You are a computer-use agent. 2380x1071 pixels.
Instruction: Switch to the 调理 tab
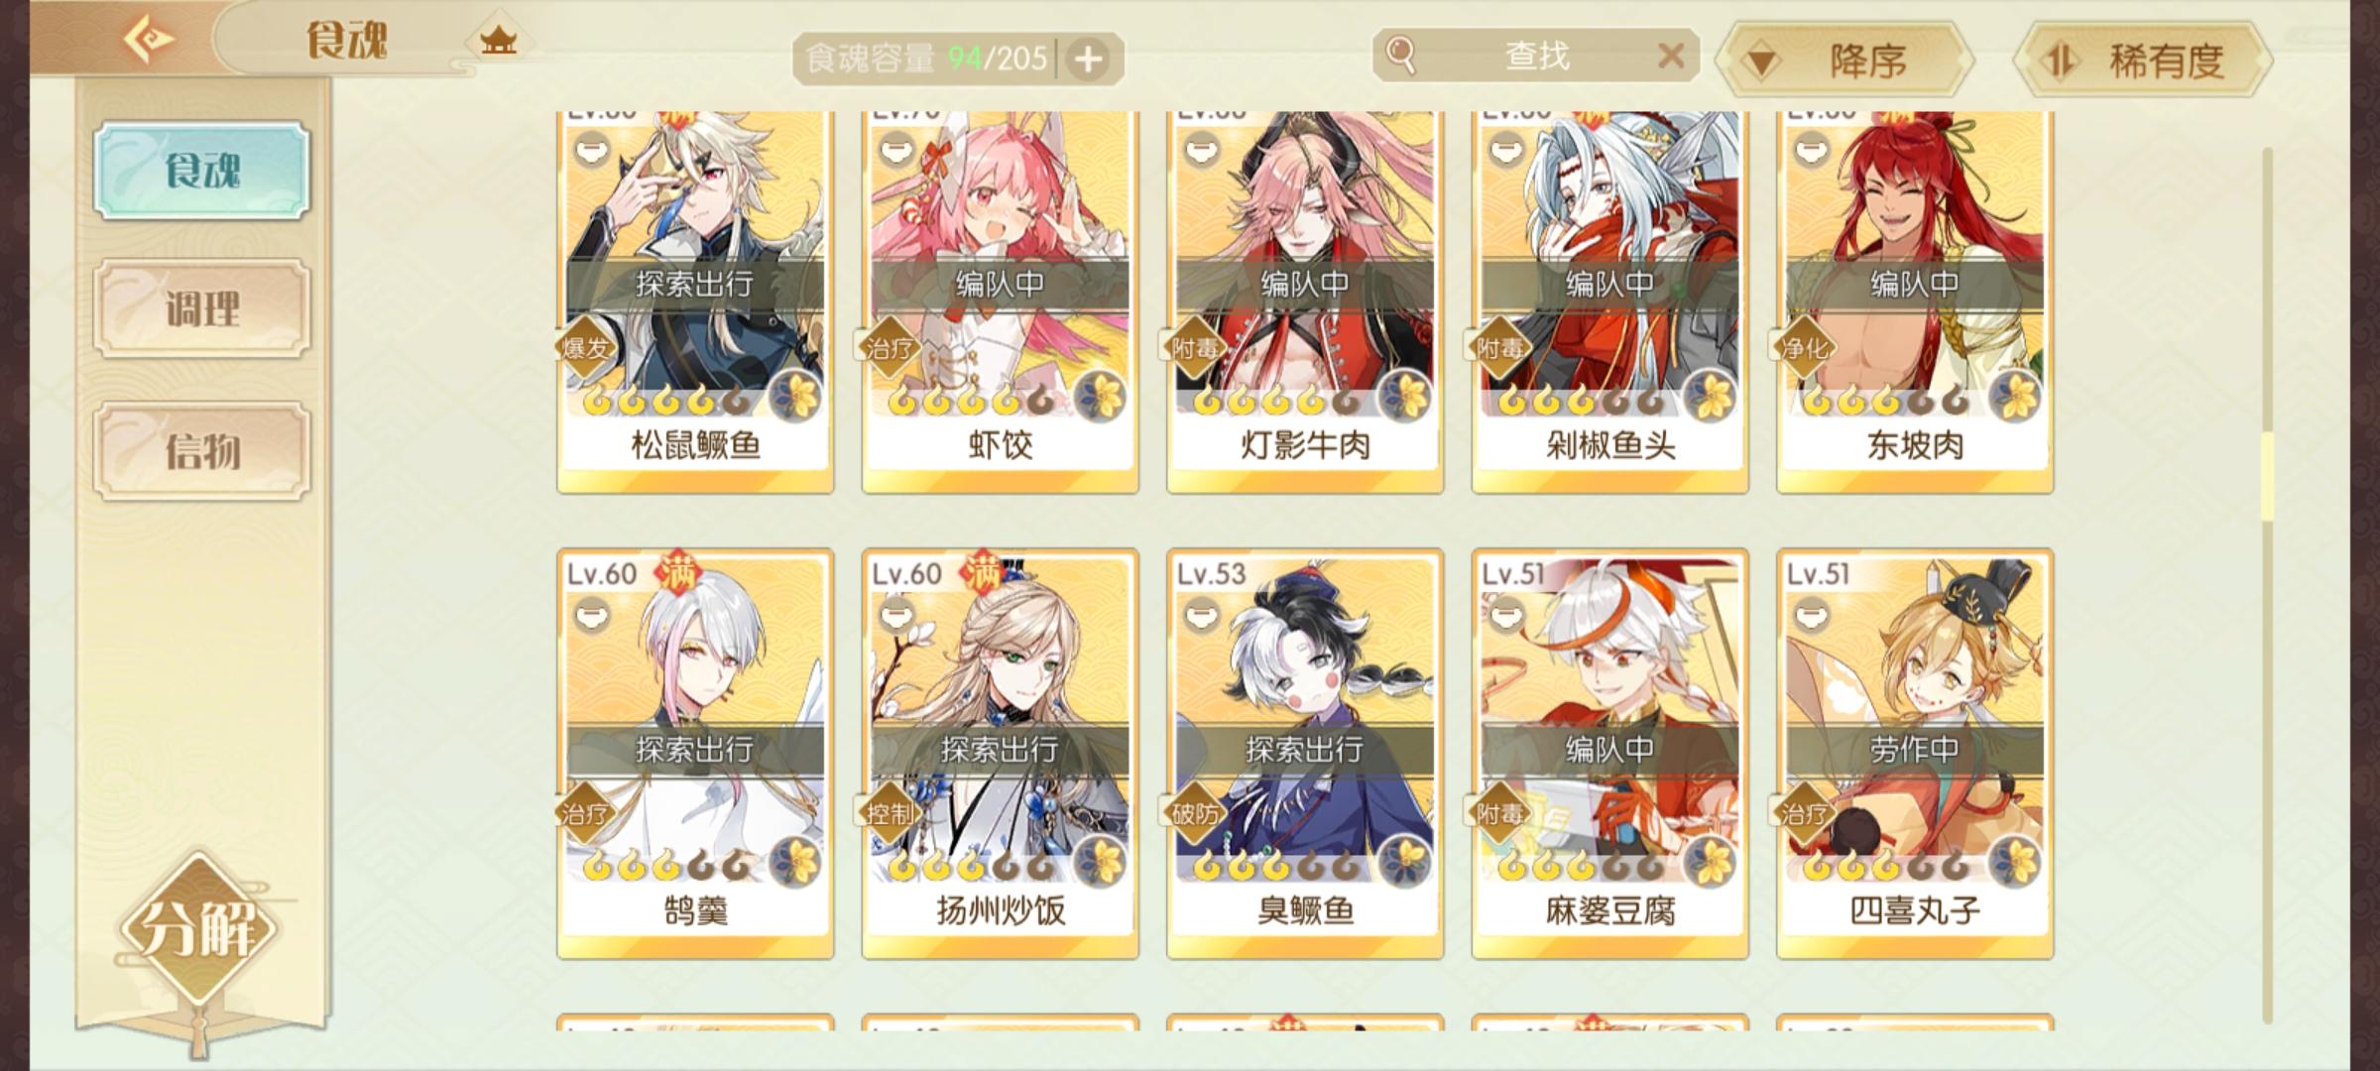202,308
